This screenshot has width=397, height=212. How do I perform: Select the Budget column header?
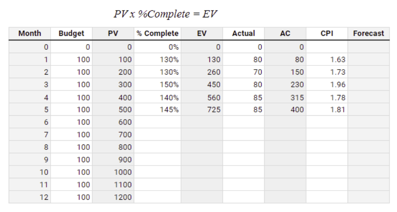tap(72, 33)
